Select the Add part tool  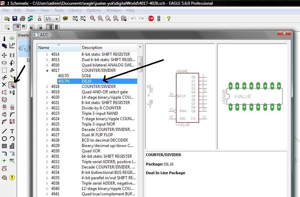coord(12,85)
